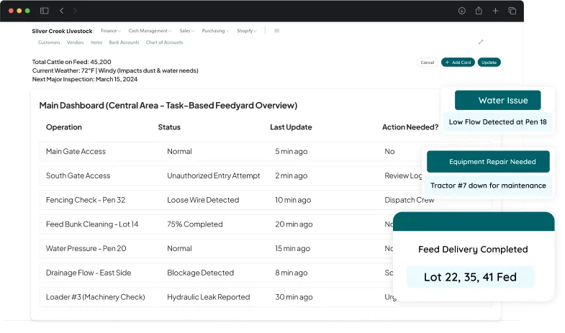Open the Shopify dropdown
This screenshot has width=565, height=333.
246,31
